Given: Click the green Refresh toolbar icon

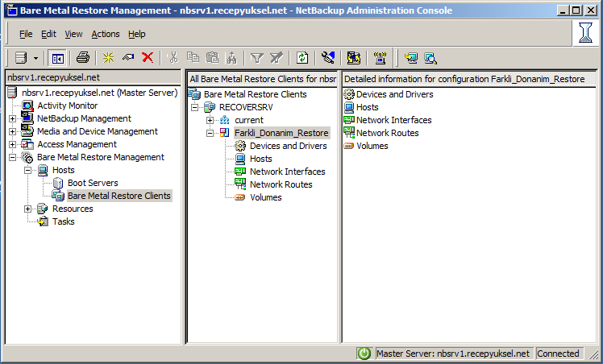Looking at the screenshot, I should (x=302, y=58).
